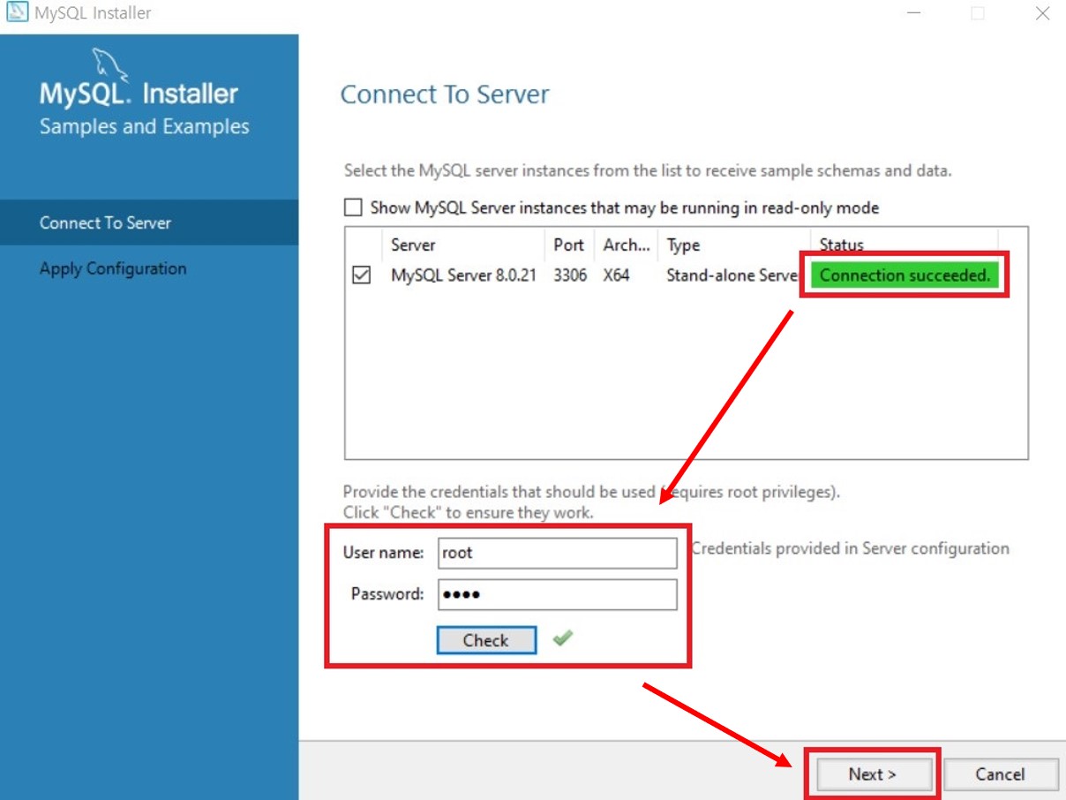Click the Stand-alone Server type cell
Image resolution: width=1066 pixels, height=800 pixels.
coord(732,275)
